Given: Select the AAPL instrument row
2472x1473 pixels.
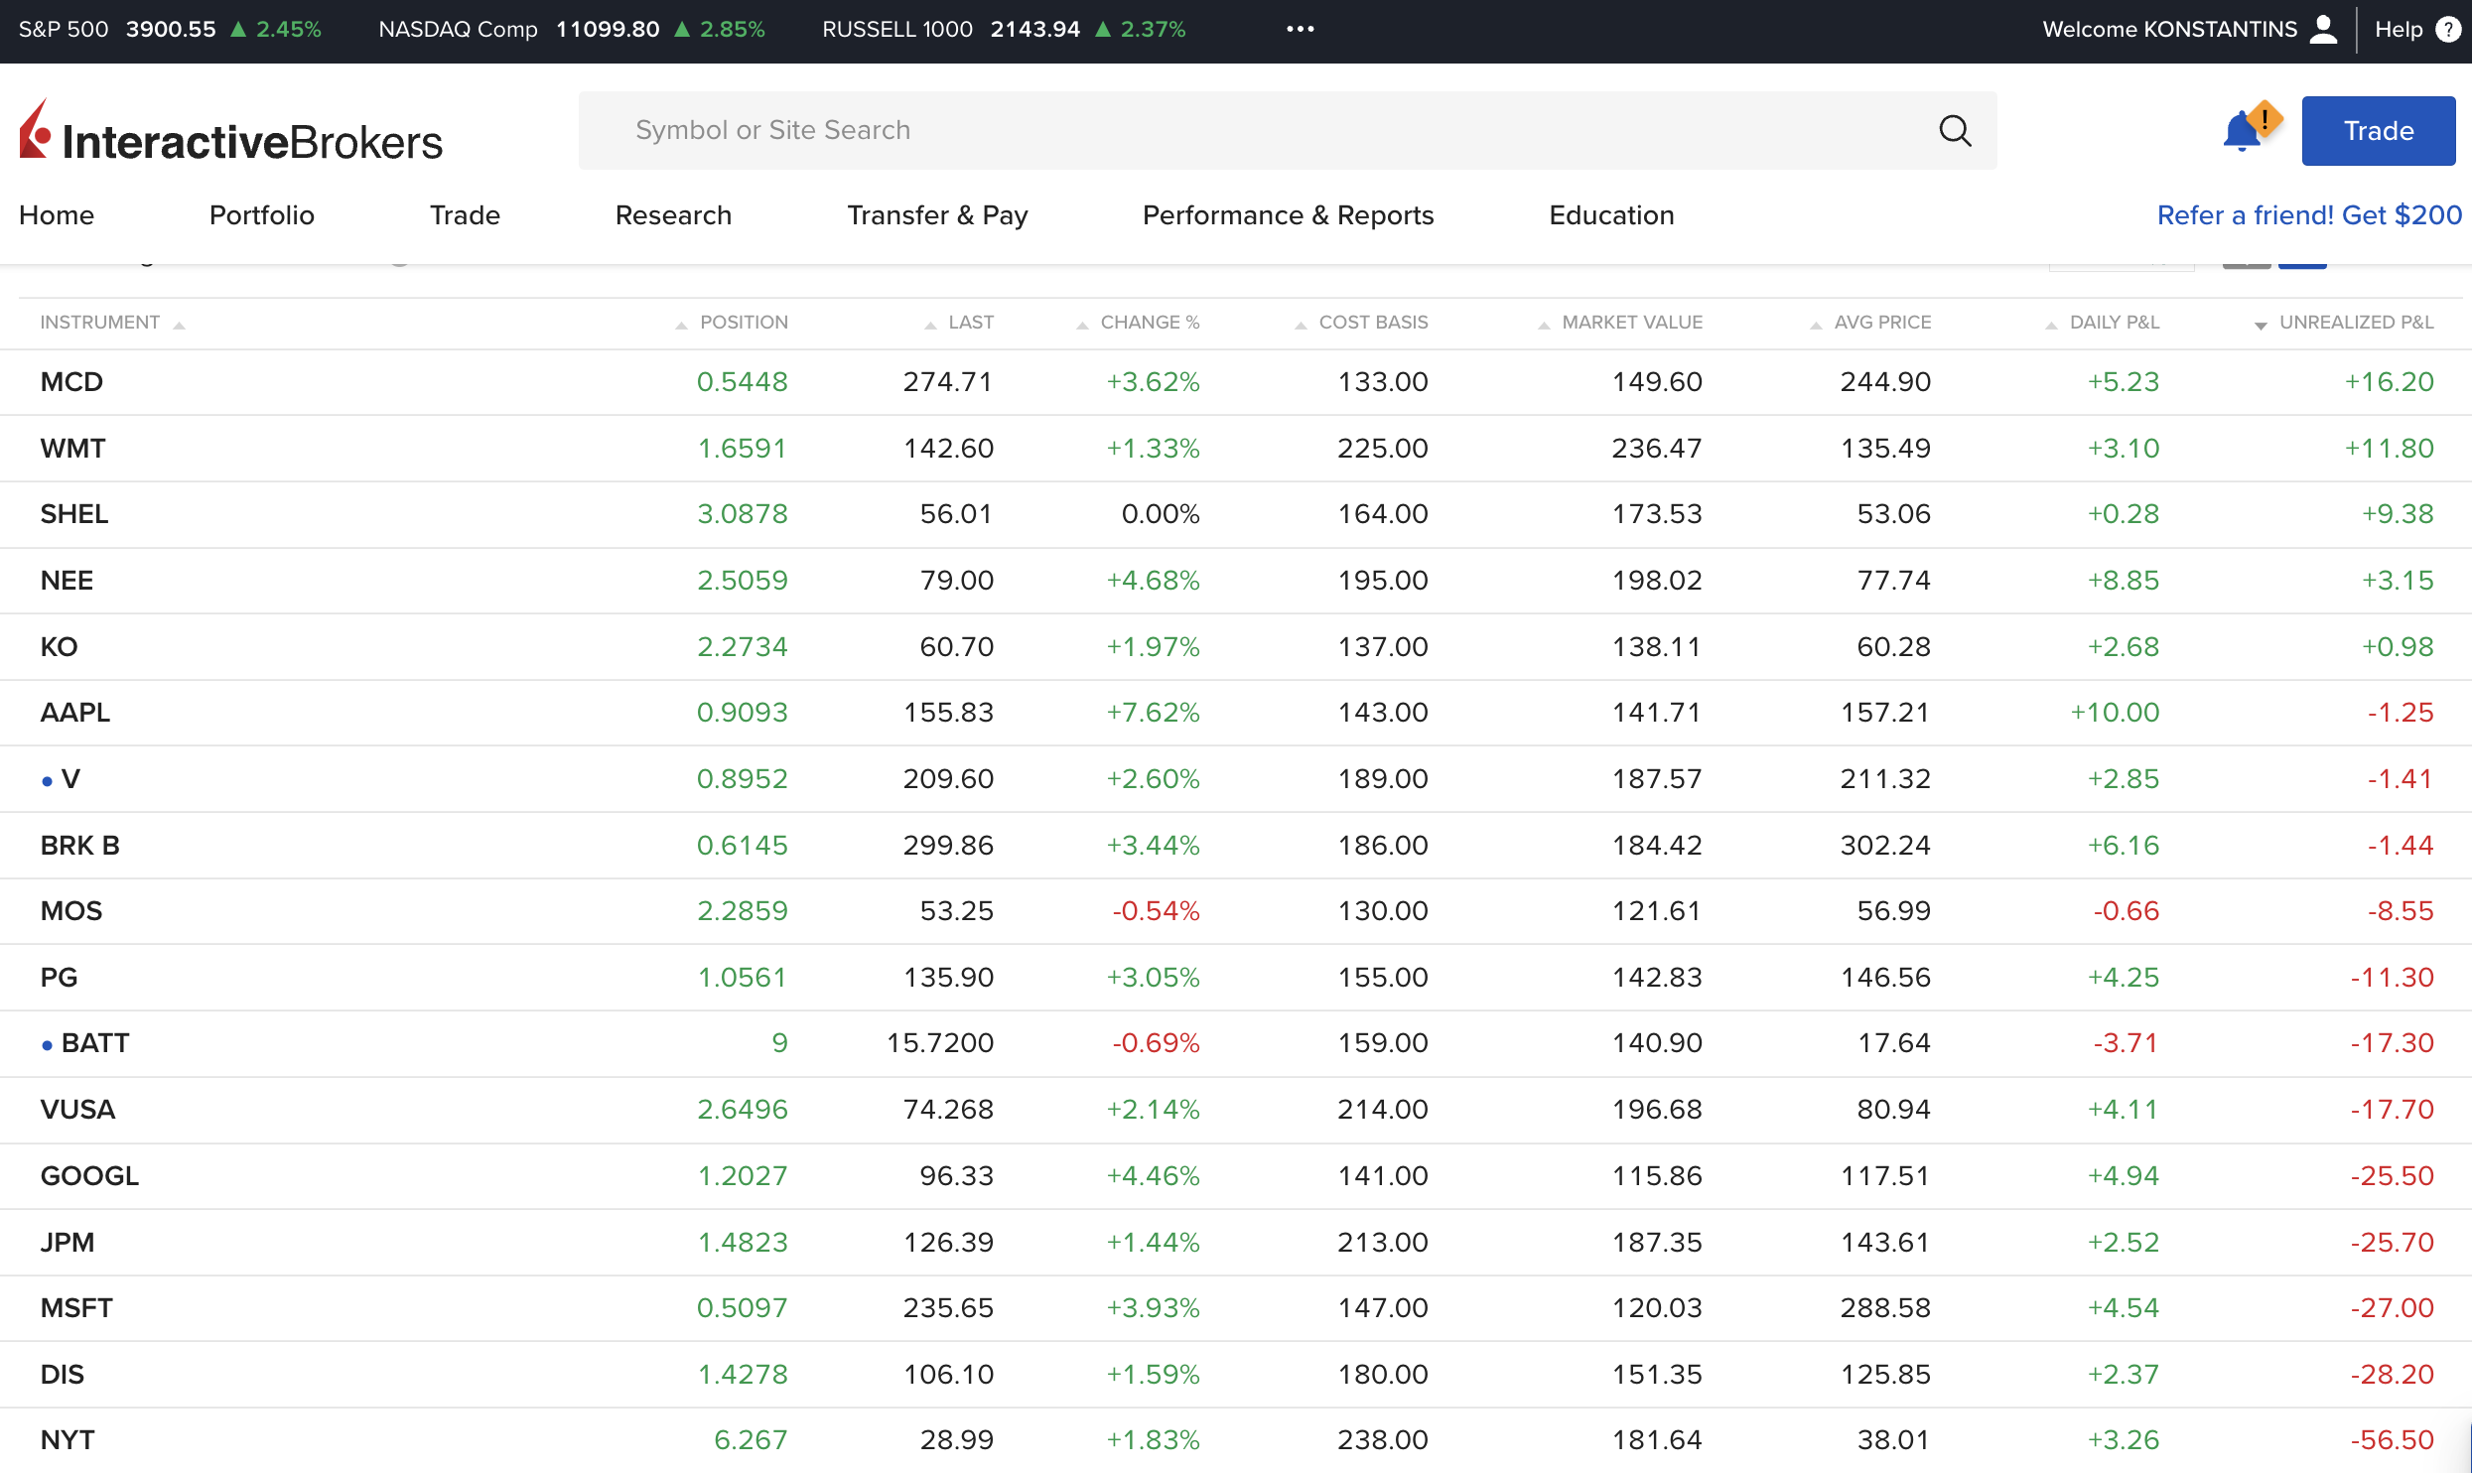Looking at the screenshot, I should point(1236,713).
